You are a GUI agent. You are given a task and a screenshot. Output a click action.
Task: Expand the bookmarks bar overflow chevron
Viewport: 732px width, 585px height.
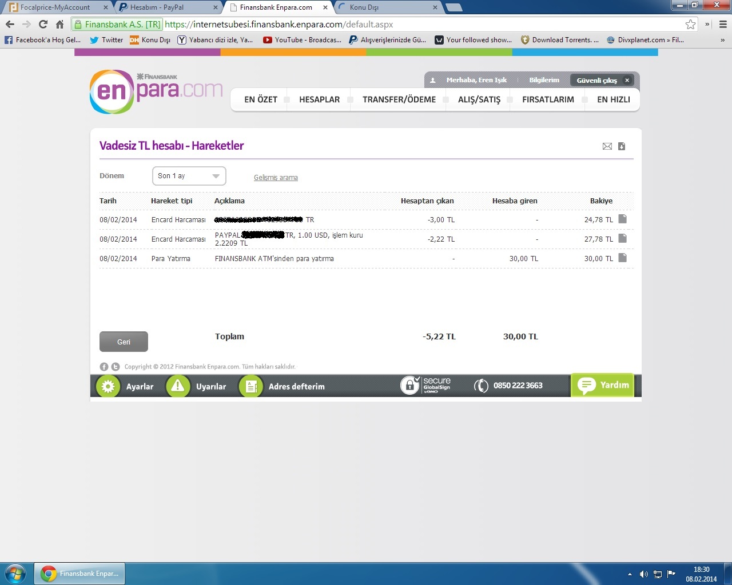pos(723,40)
